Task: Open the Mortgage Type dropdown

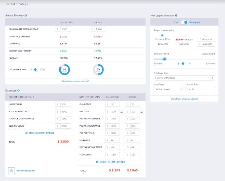Action: tap(184, 78)
